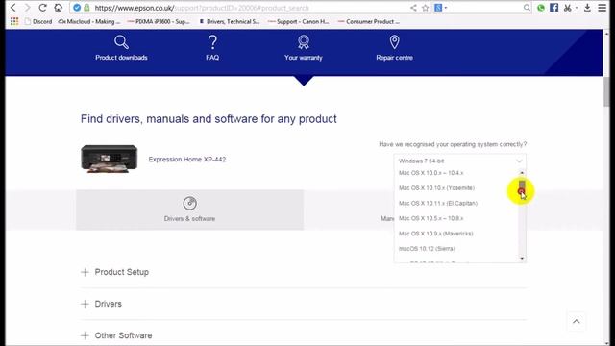Click the search magnifier in search box

pyautogui.click(x=527, y=8)
